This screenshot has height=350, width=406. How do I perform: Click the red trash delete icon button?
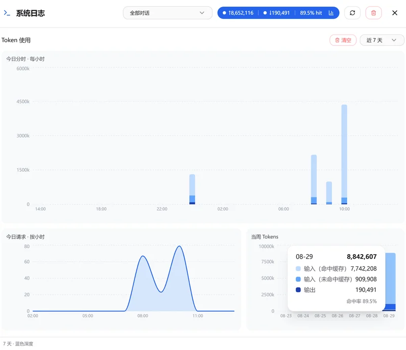click(374, 13)
